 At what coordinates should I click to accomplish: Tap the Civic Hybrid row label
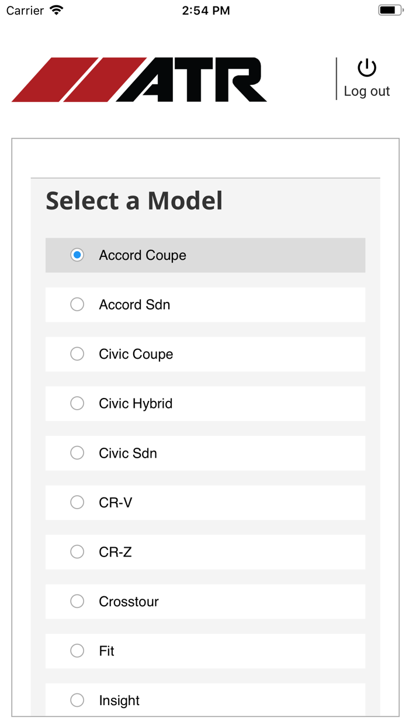136,404
